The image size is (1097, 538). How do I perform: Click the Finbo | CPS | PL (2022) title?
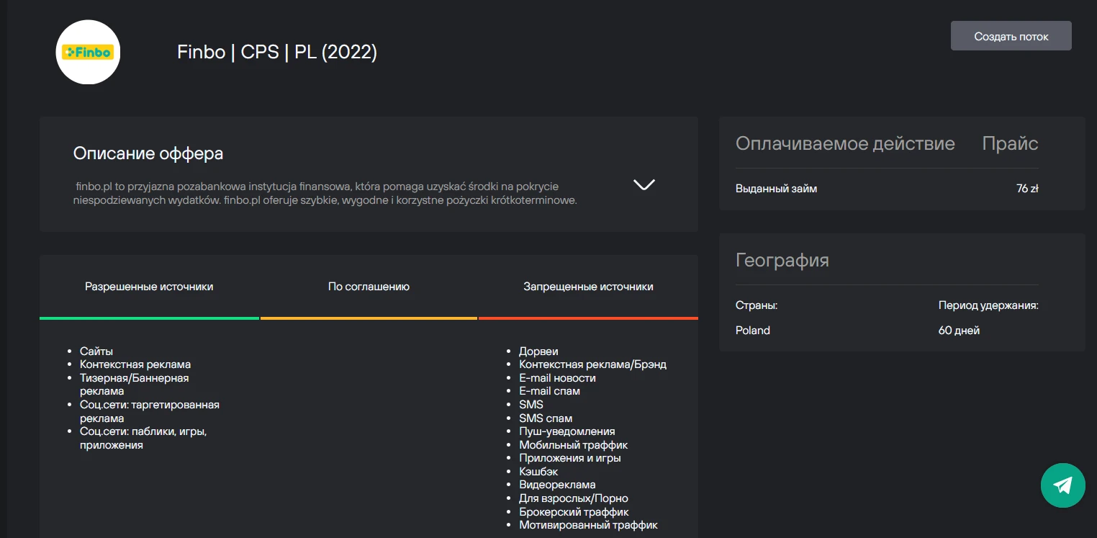coord(277,53)
